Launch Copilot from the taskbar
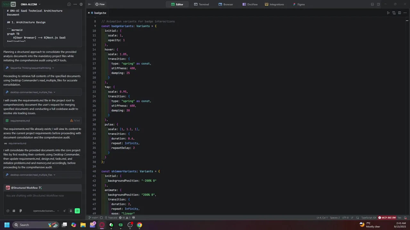The image size is (410, 230). (74, 225)
